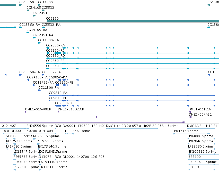Select the EK136110.5prime EST label
219x171 pixels.
(54, 167)
